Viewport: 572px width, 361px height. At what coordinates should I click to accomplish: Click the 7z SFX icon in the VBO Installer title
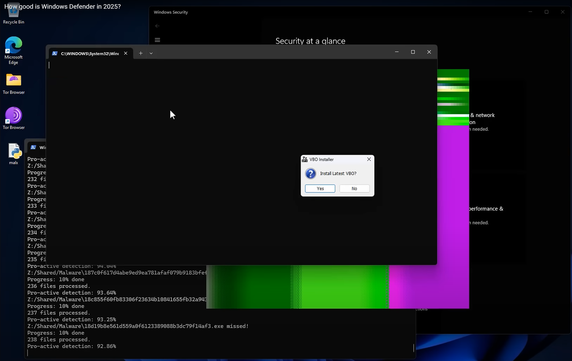tap(305, 159)
